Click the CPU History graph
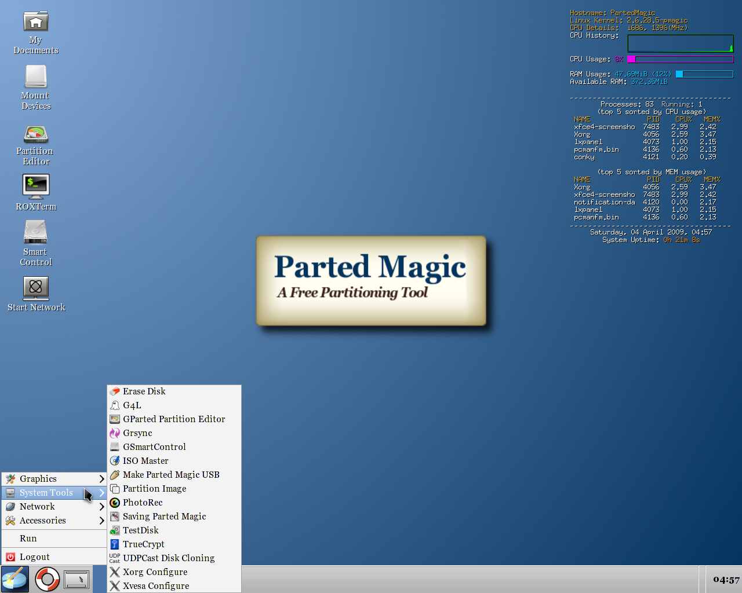The width and height of the screenshot is (742, 593). pyautogui.click(x=681, y=43)
